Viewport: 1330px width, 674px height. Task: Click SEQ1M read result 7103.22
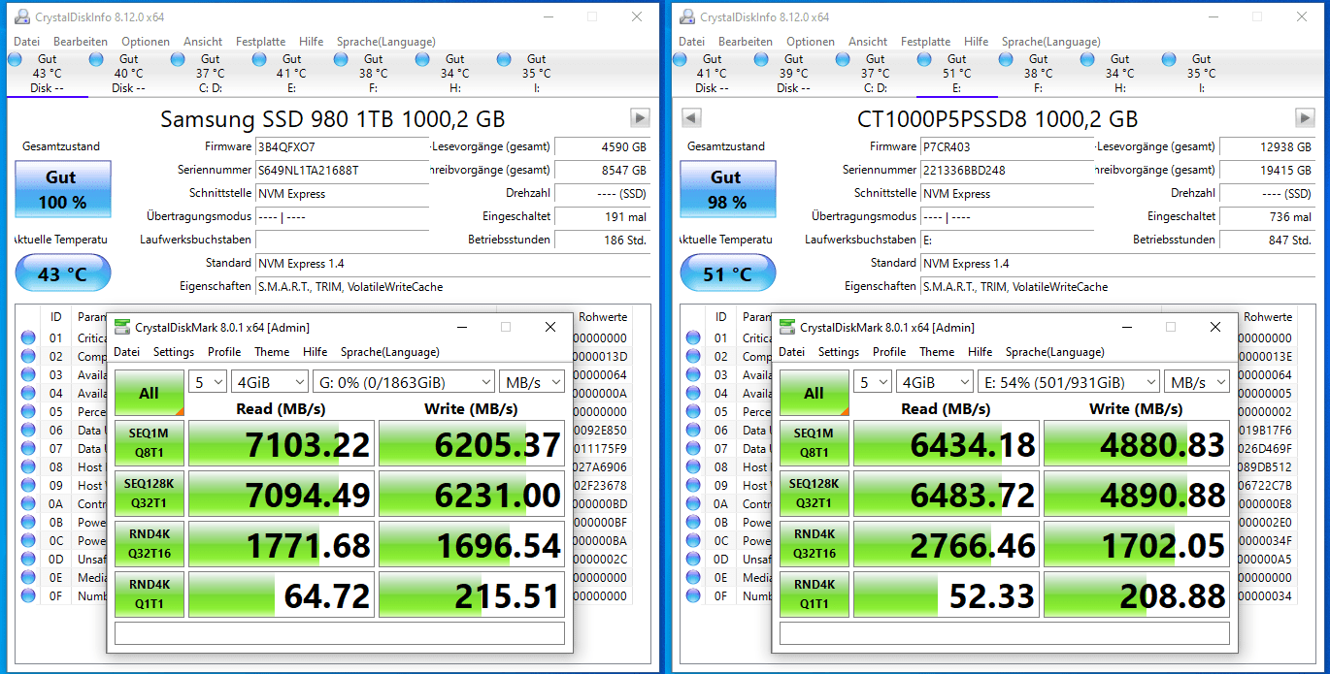(282, 443)
